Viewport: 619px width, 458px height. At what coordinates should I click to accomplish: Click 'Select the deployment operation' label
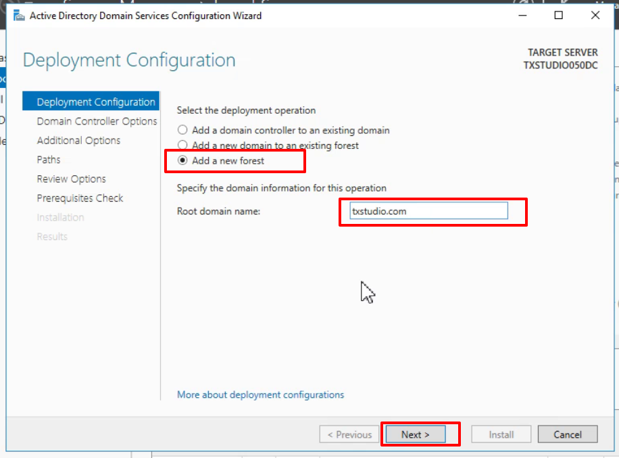[246, 110]
